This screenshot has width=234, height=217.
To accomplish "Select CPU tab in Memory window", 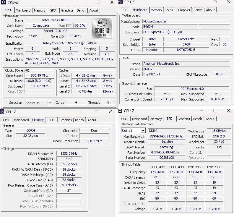I will pos(6,120).
